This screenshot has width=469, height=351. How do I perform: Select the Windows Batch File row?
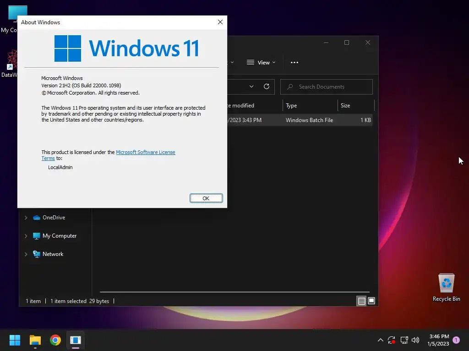pyautogui.click(x=300, y=120)
